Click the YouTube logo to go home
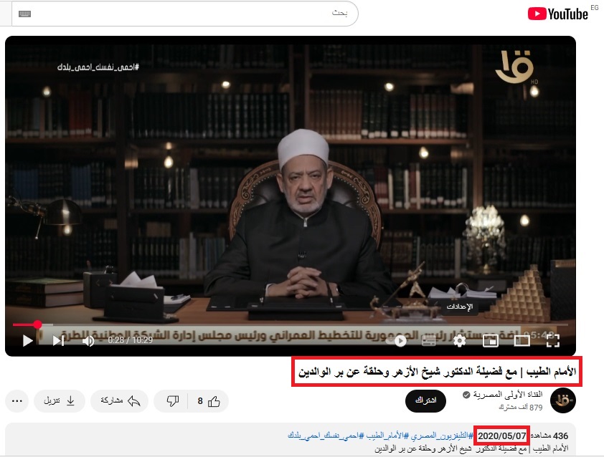604x457 pixels. (558, 14)
